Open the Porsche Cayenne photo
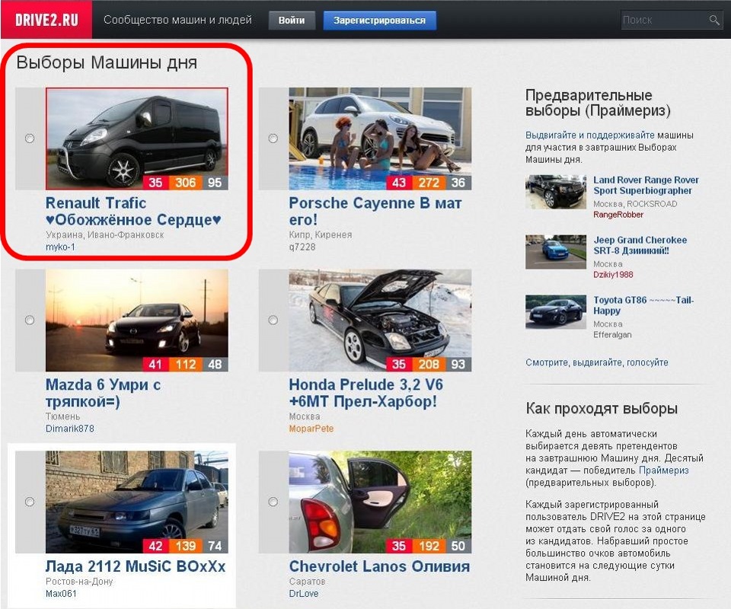The image size is (731, 609). pos(380,139)
